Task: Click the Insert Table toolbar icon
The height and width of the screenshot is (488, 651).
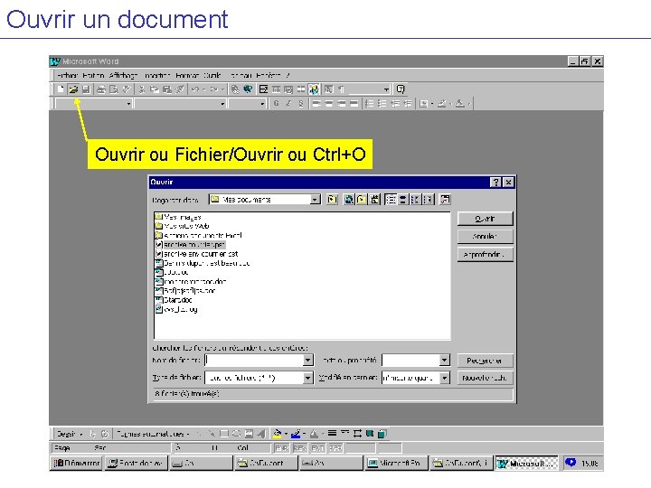Action: click(276, 89)
